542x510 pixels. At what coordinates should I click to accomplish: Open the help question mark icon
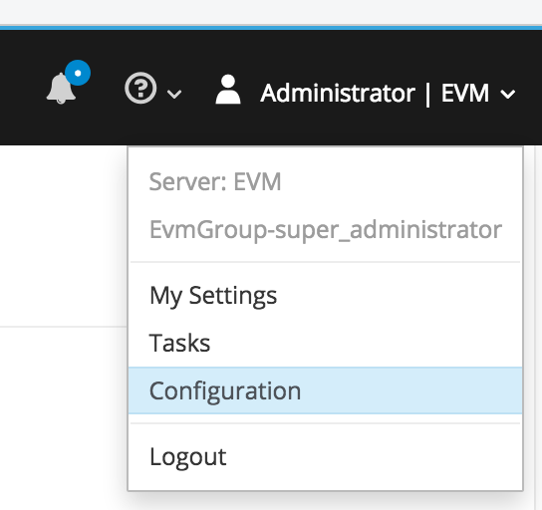tap(140, 88)
